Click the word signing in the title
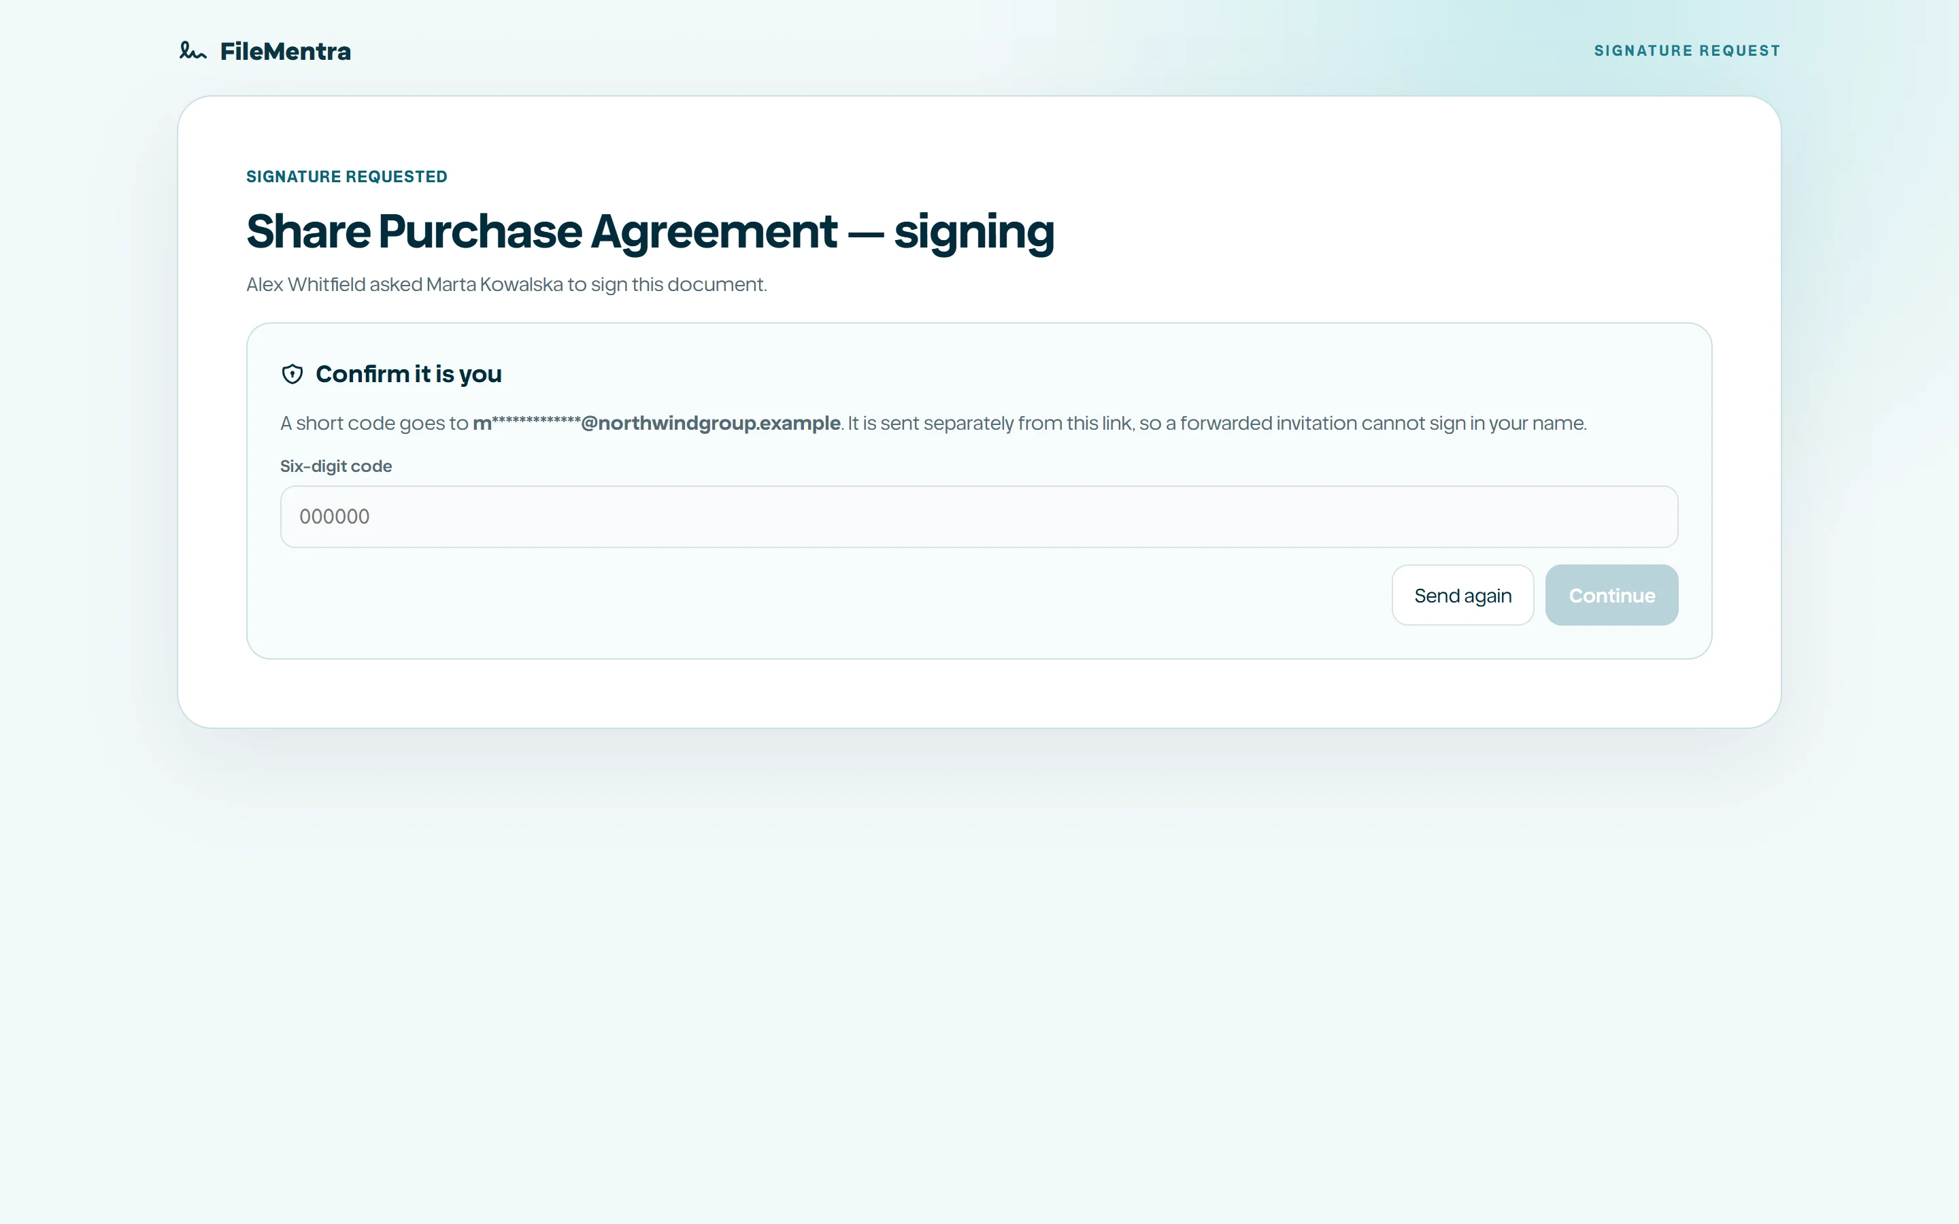1959x1224 pixels. [974, 233]
